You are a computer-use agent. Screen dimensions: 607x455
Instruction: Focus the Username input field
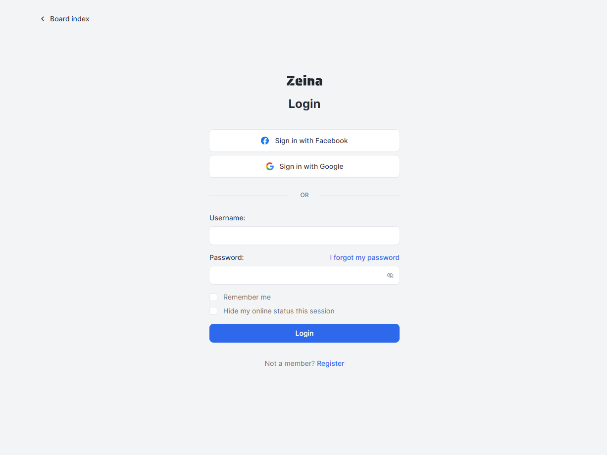click(x=304, y=236)
